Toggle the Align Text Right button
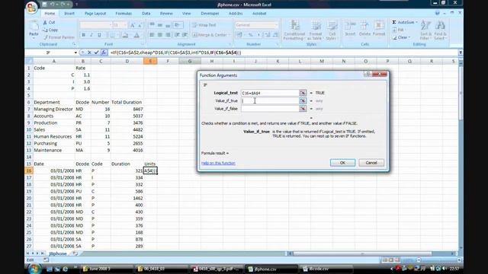 tap(168, 35)
